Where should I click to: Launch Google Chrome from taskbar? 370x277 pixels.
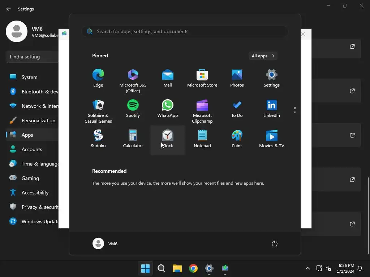pyautogui.click(x=193, y=268)
